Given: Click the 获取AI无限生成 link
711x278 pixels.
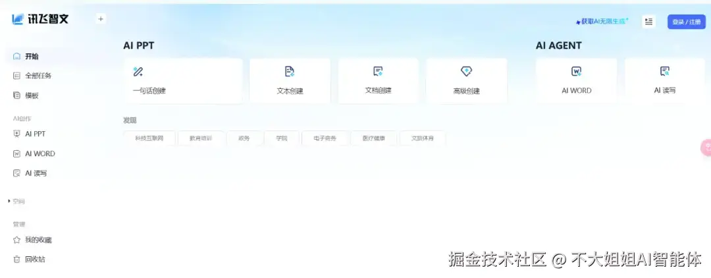Looking at the screenshot, I should coord(602,21).
